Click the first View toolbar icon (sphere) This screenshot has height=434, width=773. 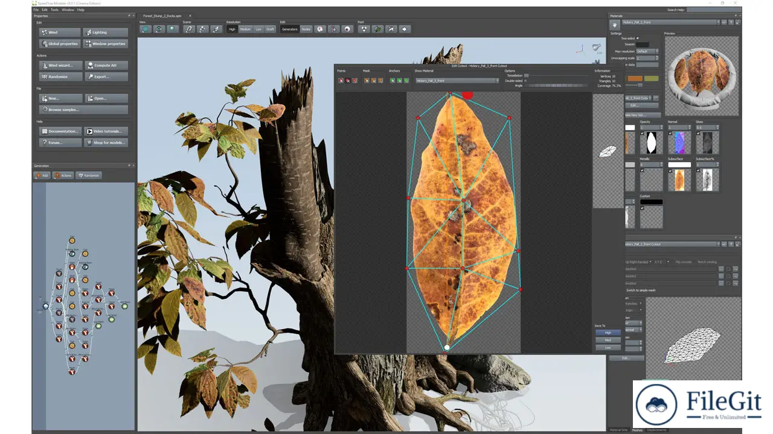coord(146,29)
